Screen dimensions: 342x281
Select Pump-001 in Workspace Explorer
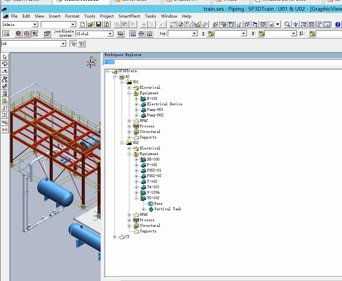pos(155,110)
